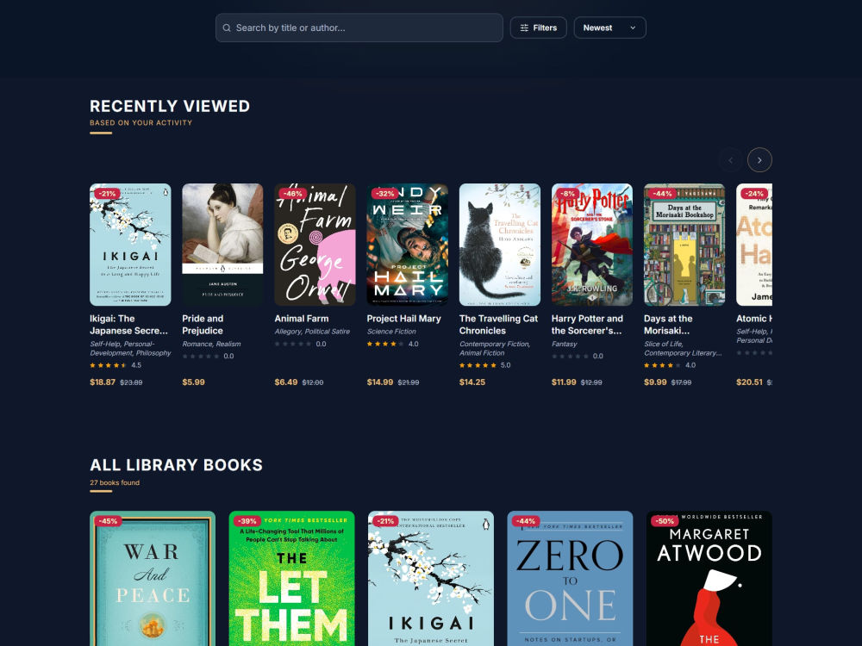This screenshot has height=646, width=862.
Task: Click the crossed-out $23.89 original price
Action: [131, 383]
